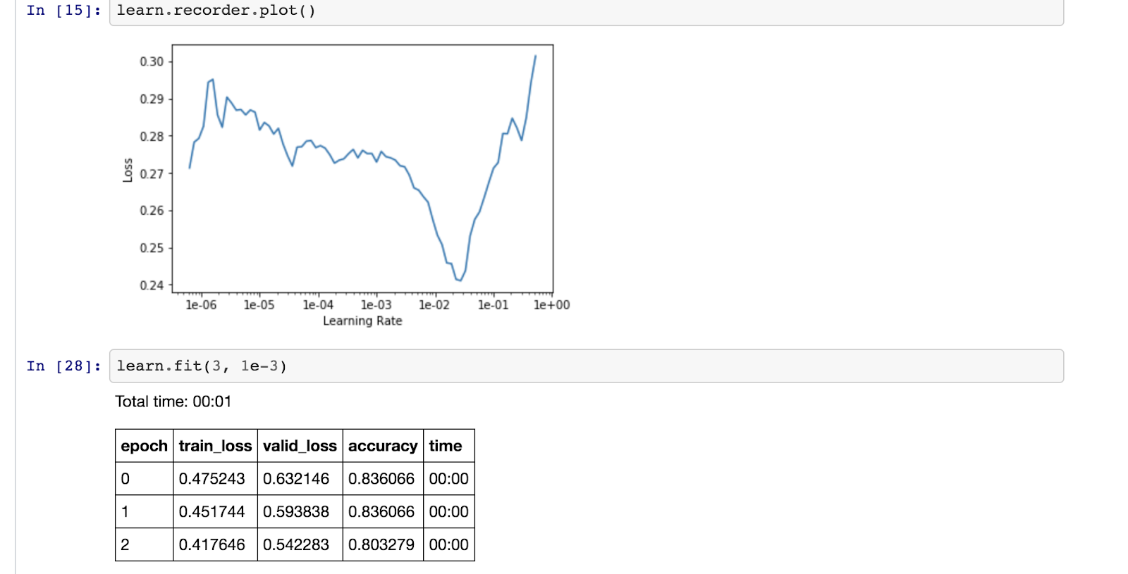Click the time cell of the epoch 2 row
The image size is (1128, 574).
pos(448,544)
